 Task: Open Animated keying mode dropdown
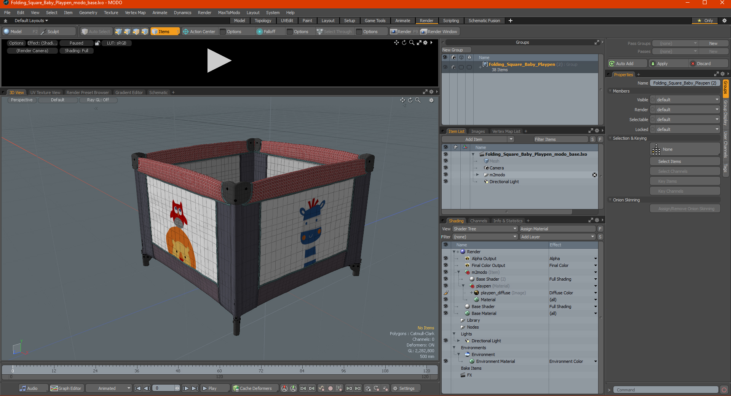[x=109, y=388]
